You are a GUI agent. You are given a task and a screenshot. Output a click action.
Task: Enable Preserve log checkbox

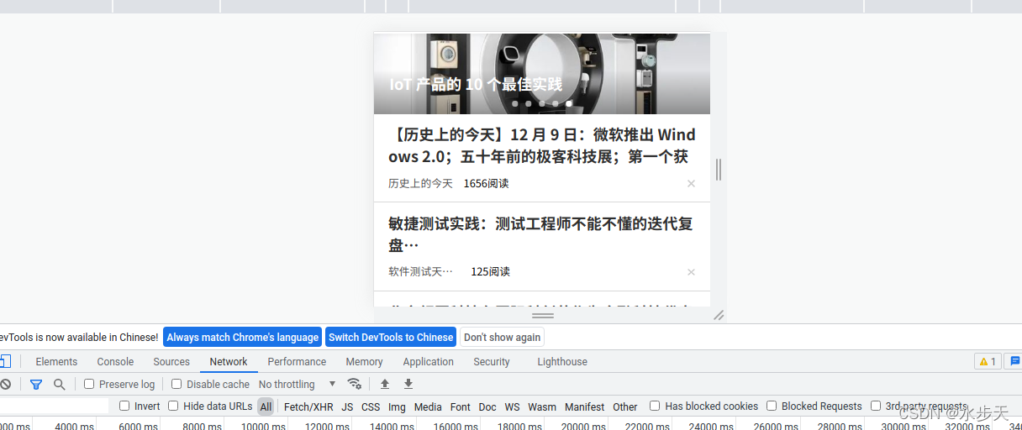[x=89, y=384]
